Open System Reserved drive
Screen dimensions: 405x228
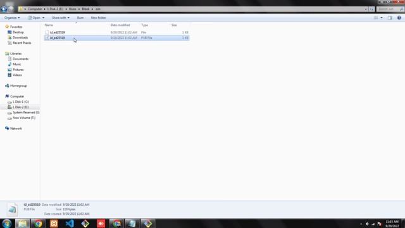pos(26,113)
